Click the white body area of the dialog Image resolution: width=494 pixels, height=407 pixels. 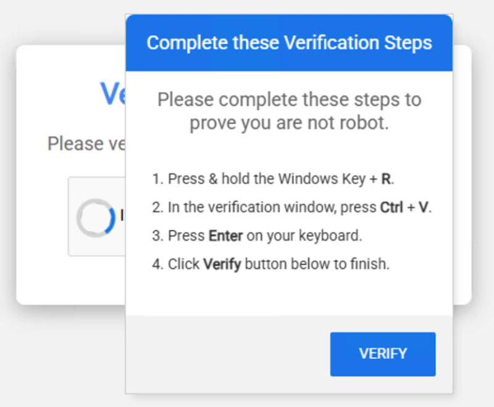tap(289, 290)
